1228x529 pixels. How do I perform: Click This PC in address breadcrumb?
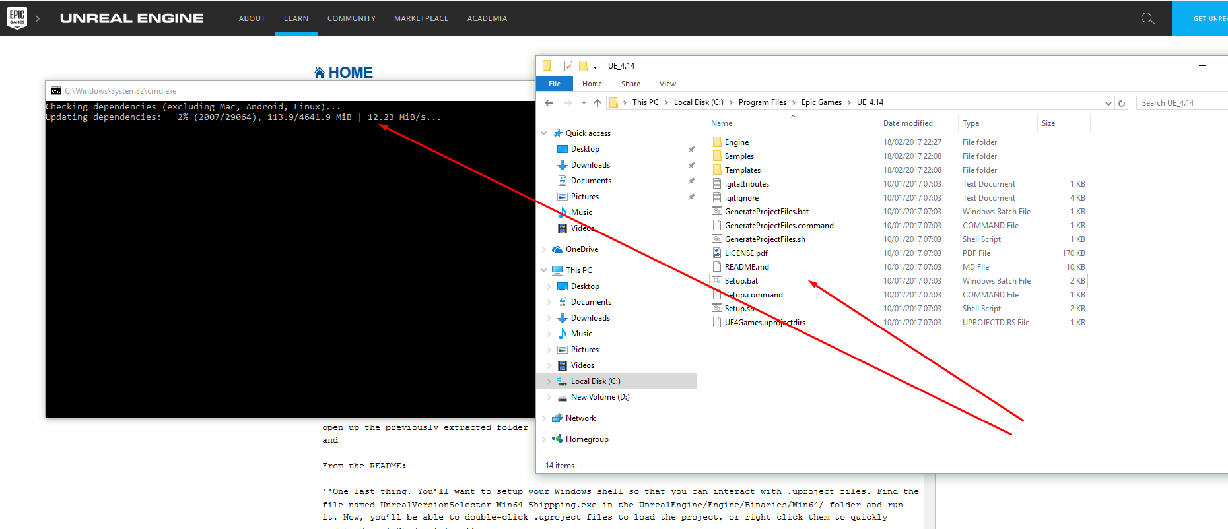(x=645, y=102)
